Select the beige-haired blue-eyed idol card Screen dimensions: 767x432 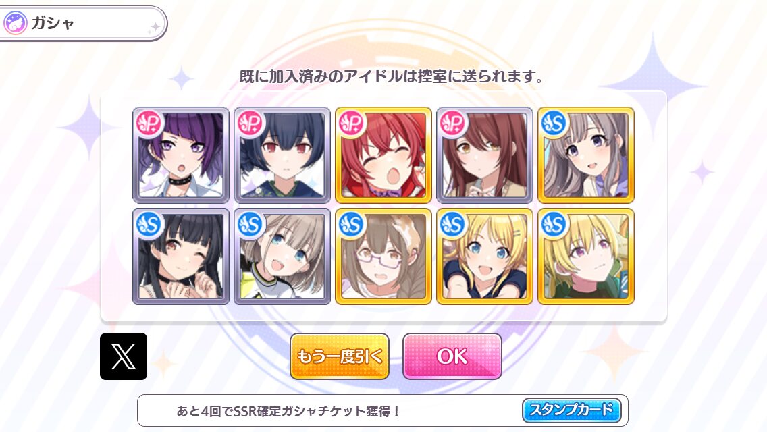[282, 256]
